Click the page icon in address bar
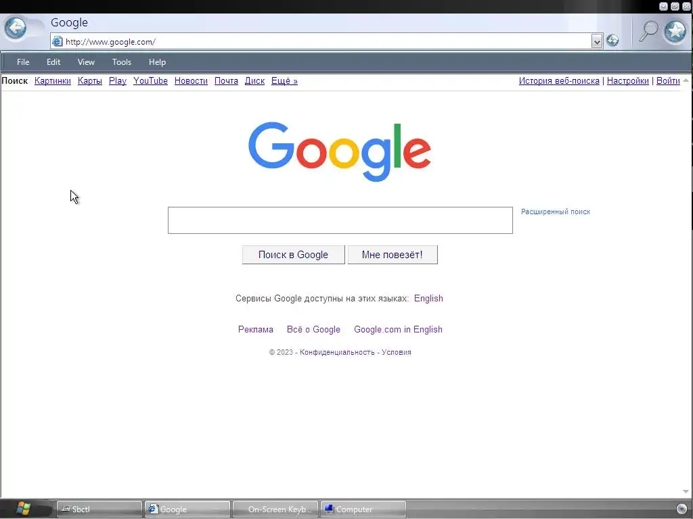 click(58, 41)
